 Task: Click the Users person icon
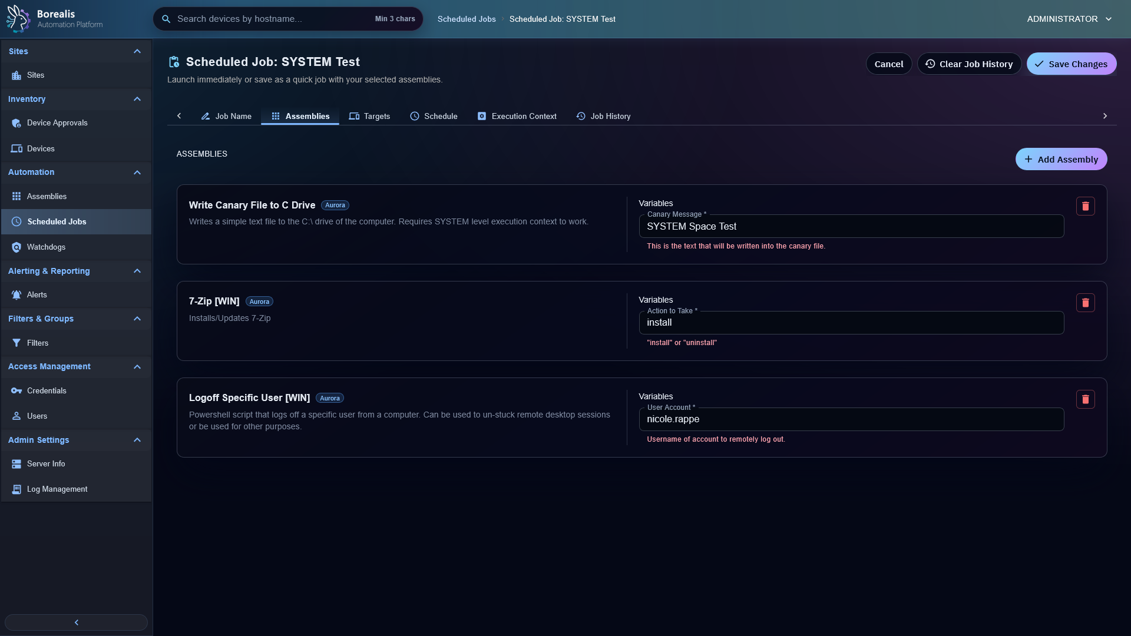[16, 416]
